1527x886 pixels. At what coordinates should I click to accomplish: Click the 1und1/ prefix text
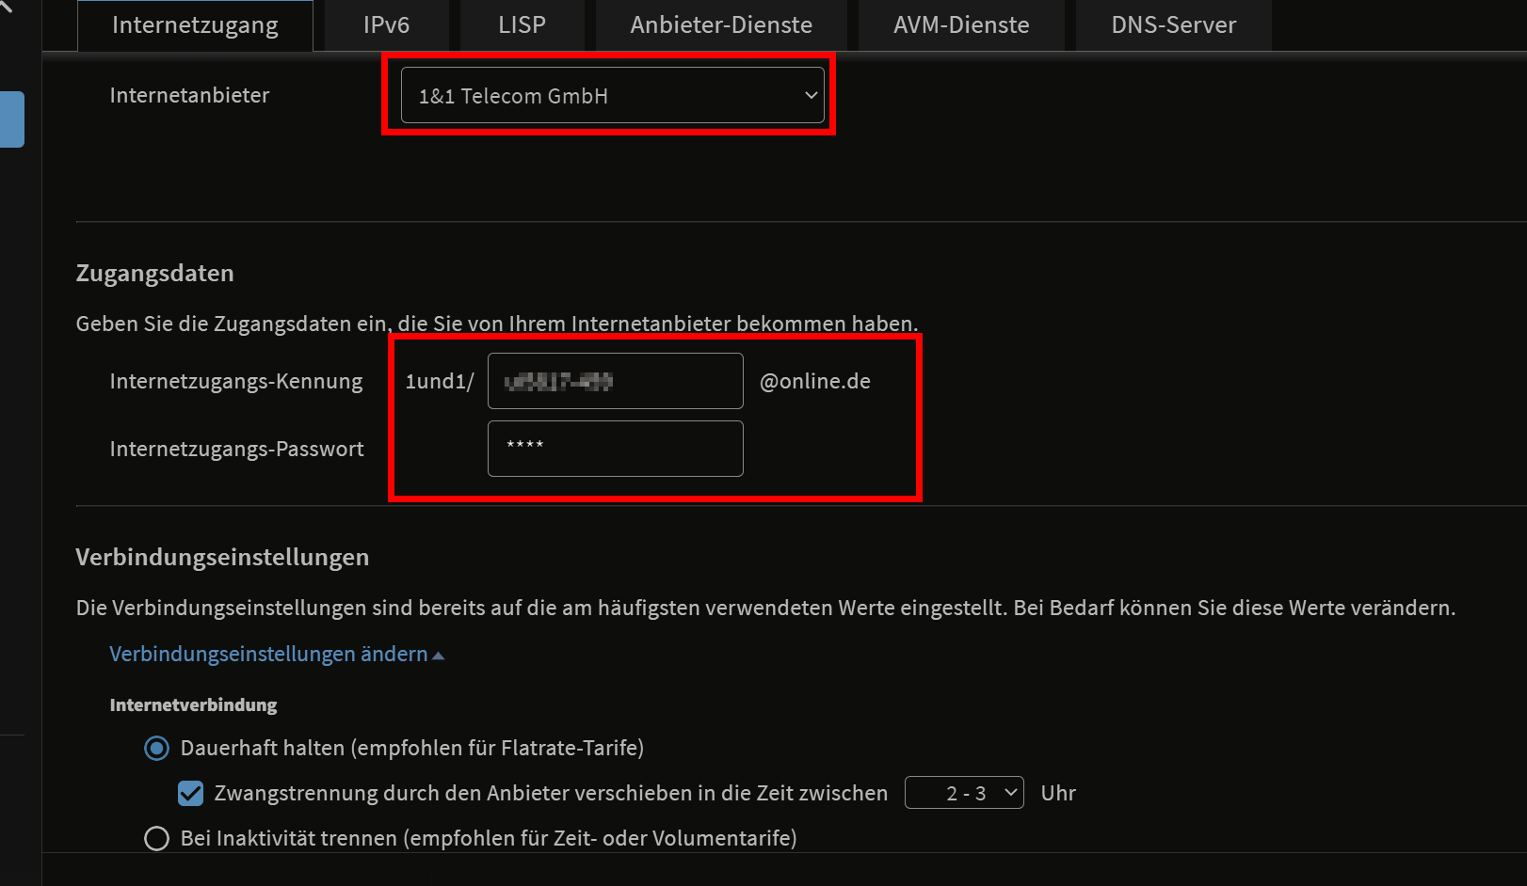[440, 381]
